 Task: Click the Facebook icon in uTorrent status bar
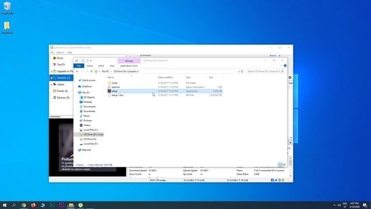pos(272,181)
